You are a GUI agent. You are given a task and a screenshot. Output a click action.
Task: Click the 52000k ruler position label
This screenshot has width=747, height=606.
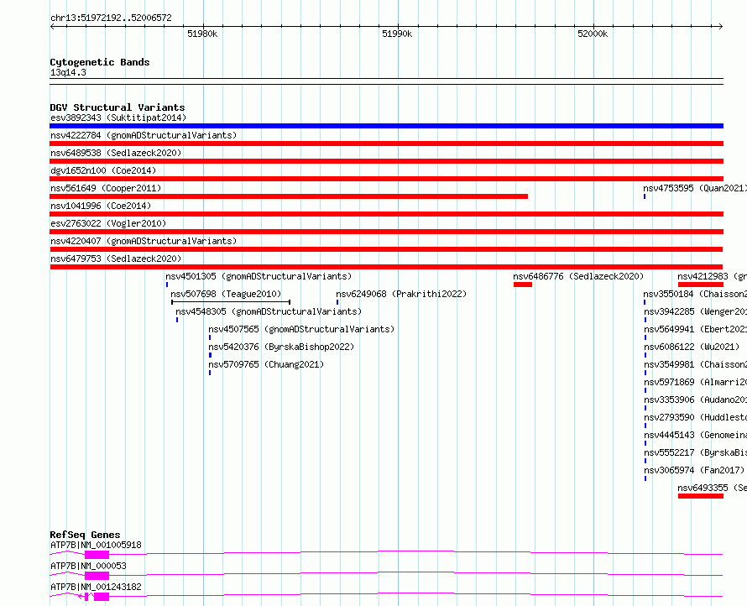click(593, 34)
